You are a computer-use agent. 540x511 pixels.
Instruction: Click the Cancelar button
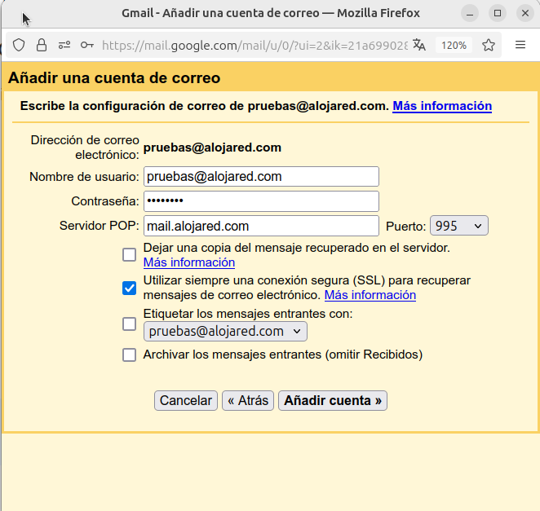tap(186, 400)
